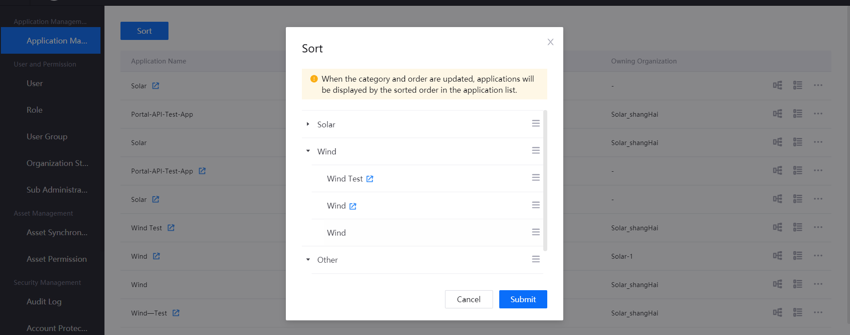Open User Group in sidebar
This screenshot has height=335, width=850.
coord(47,137)
